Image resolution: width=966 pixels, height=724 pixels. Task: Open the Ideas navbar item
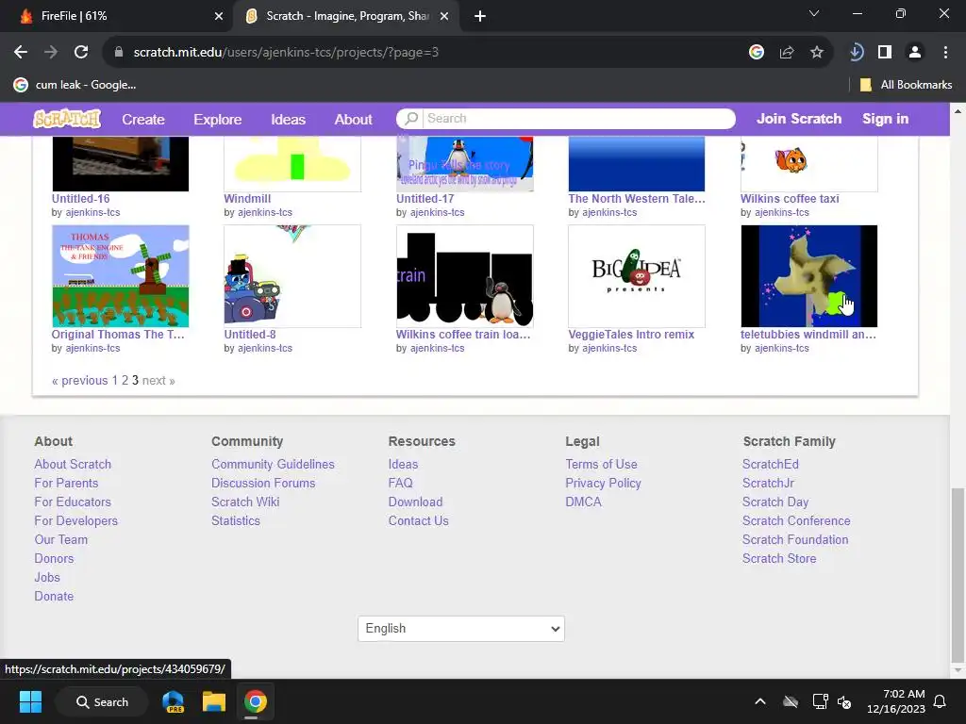288,120
